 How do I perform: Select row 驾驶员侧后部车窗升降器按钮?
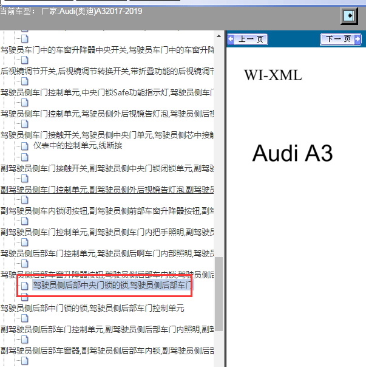pos(107,275)
